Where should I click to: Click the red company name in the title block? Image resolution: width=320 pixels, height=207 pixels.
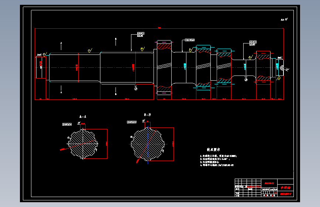[x=269, y=183]
